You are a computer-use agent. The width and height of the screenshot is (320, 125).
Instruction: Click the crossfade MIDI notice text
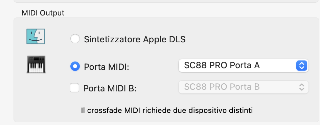[167, 111]
